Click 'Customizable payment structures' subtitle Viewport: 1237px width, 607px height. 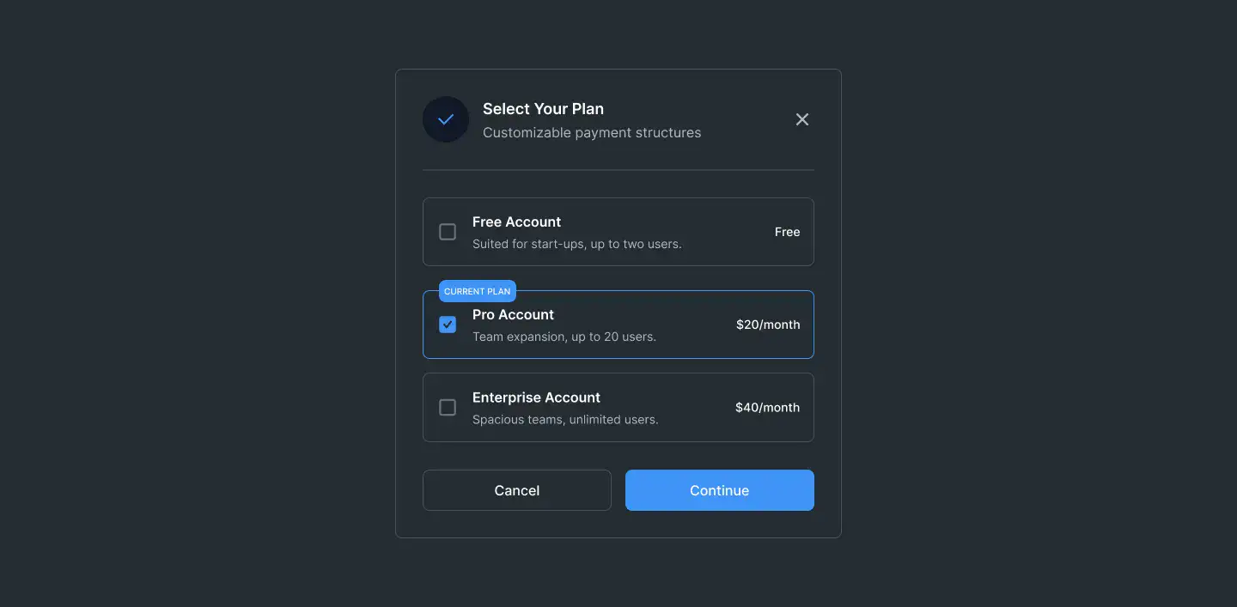(592, 132)
